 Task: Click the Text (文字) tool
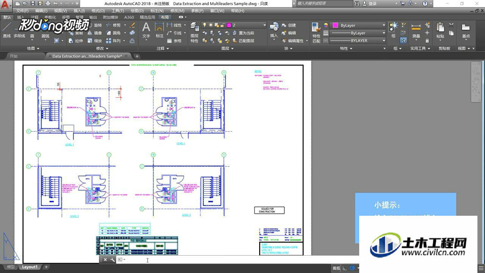pyautogui.click(x=146, y=30)
